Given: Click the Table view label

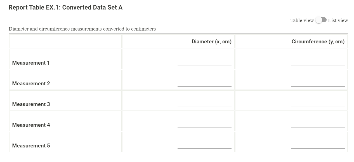Looking at the screenshot, I should [302, 20].
